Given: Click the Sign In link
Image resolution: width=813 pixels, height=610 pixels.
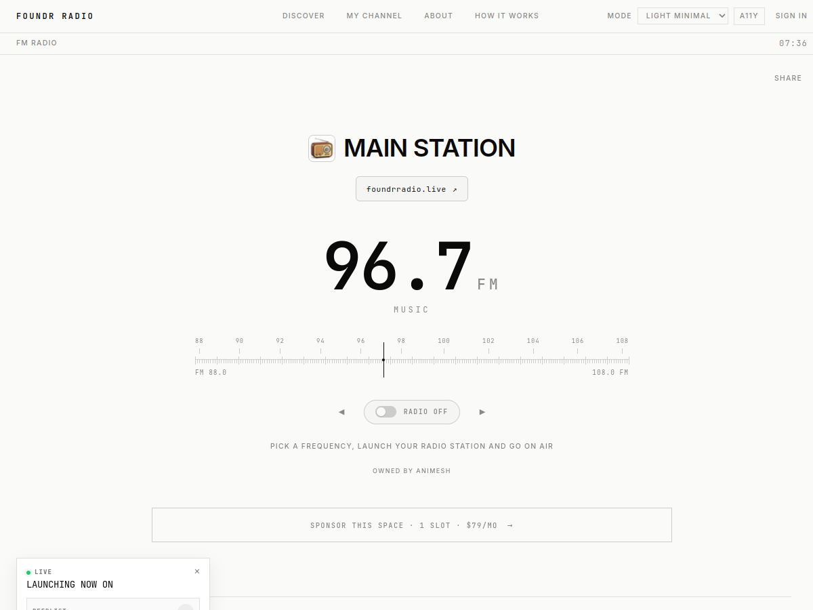Looking at the screenshot, I should point(791,16).
